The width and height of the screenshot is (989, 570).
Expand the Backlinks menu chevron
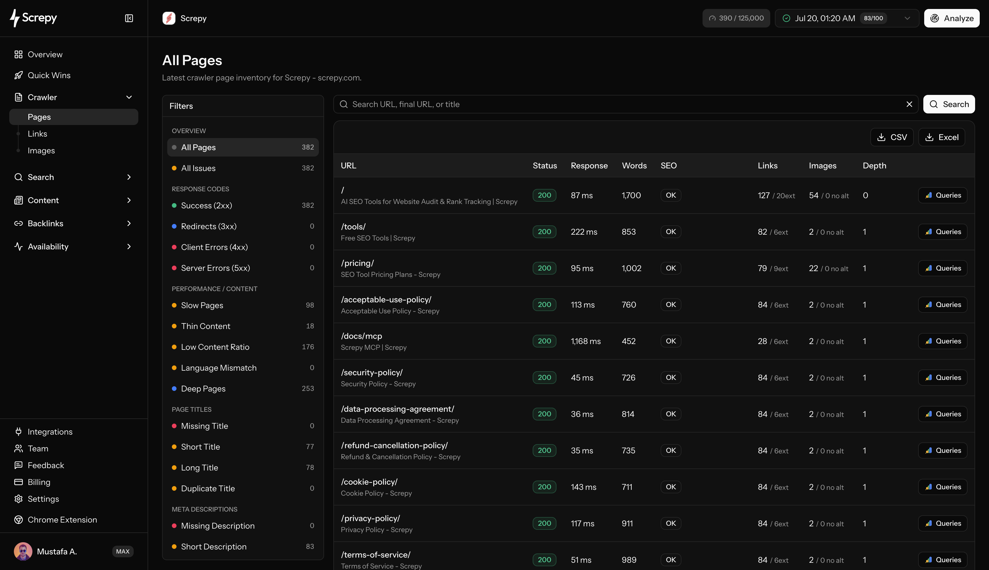(x=129, y=223)
